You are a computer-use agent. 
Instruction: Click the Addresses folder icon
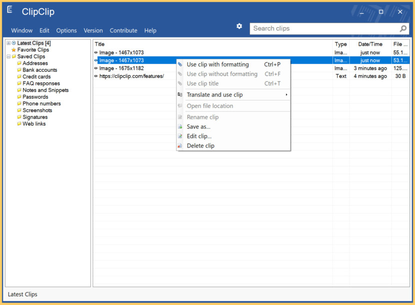pos(19,63)
